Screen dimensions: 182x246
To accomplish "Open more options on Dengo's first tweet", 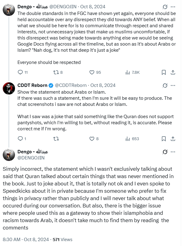I will coord(173,7).
